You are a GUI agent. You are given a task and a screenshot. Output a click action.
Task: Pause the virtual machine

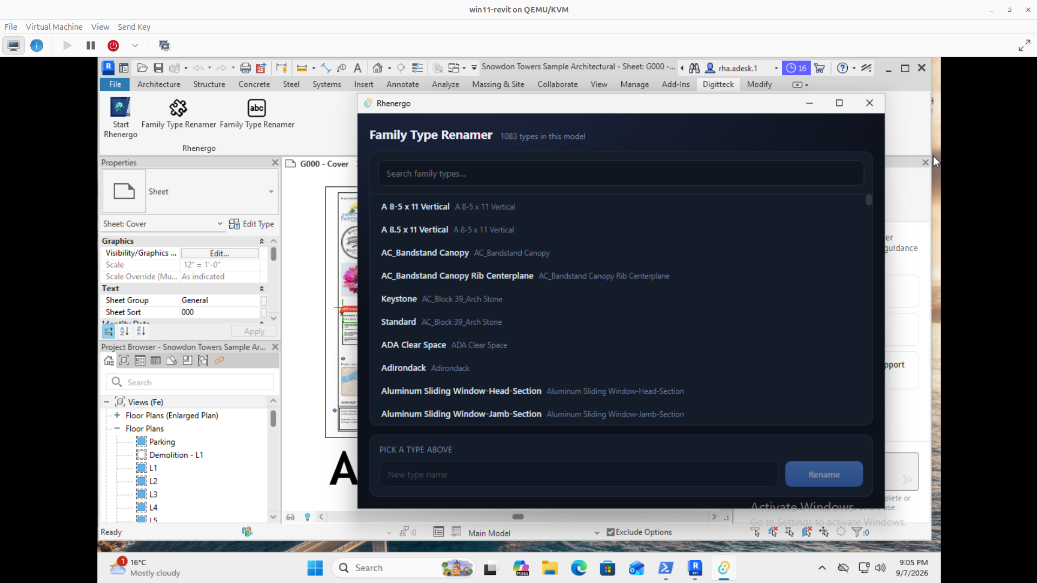[91, 45]
